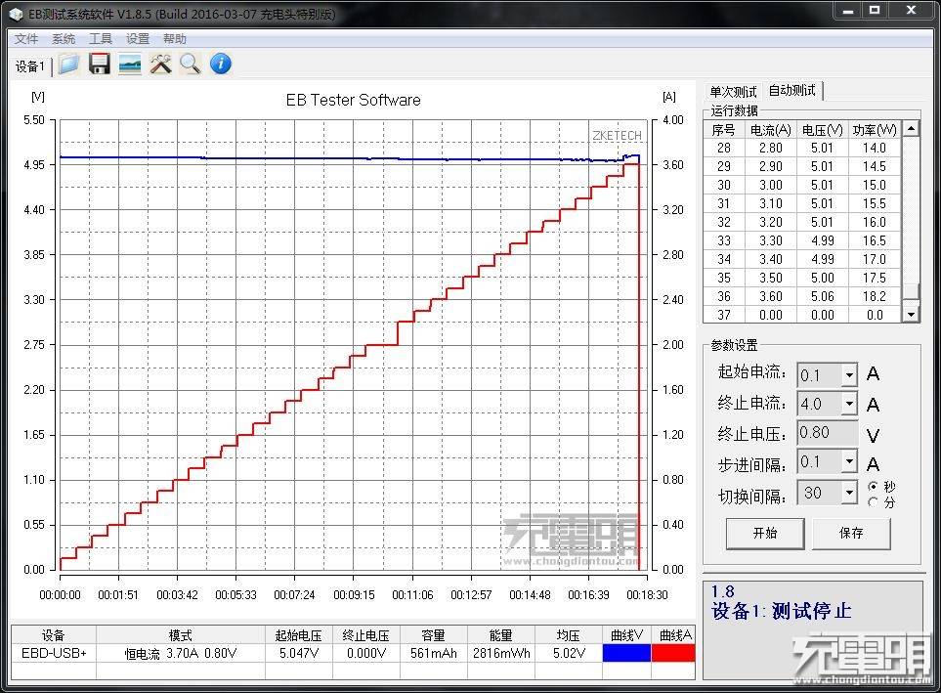Expand the 步进间隔 dropdown
The image size is (941, 693).
[851, 461]
